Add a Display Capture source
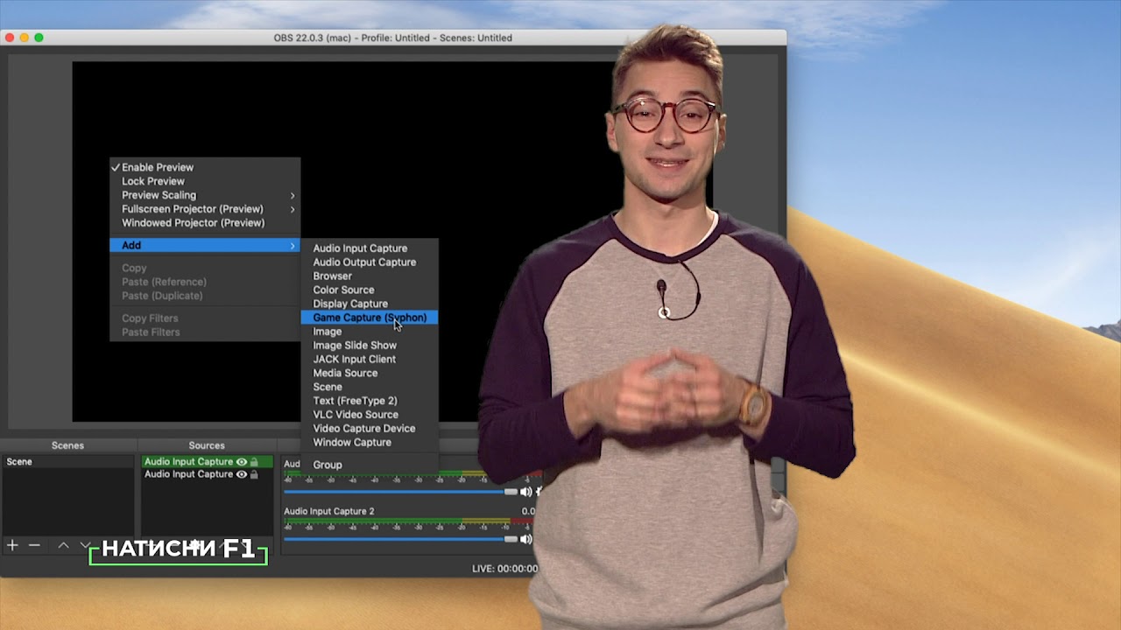 (x=370, y=304)
